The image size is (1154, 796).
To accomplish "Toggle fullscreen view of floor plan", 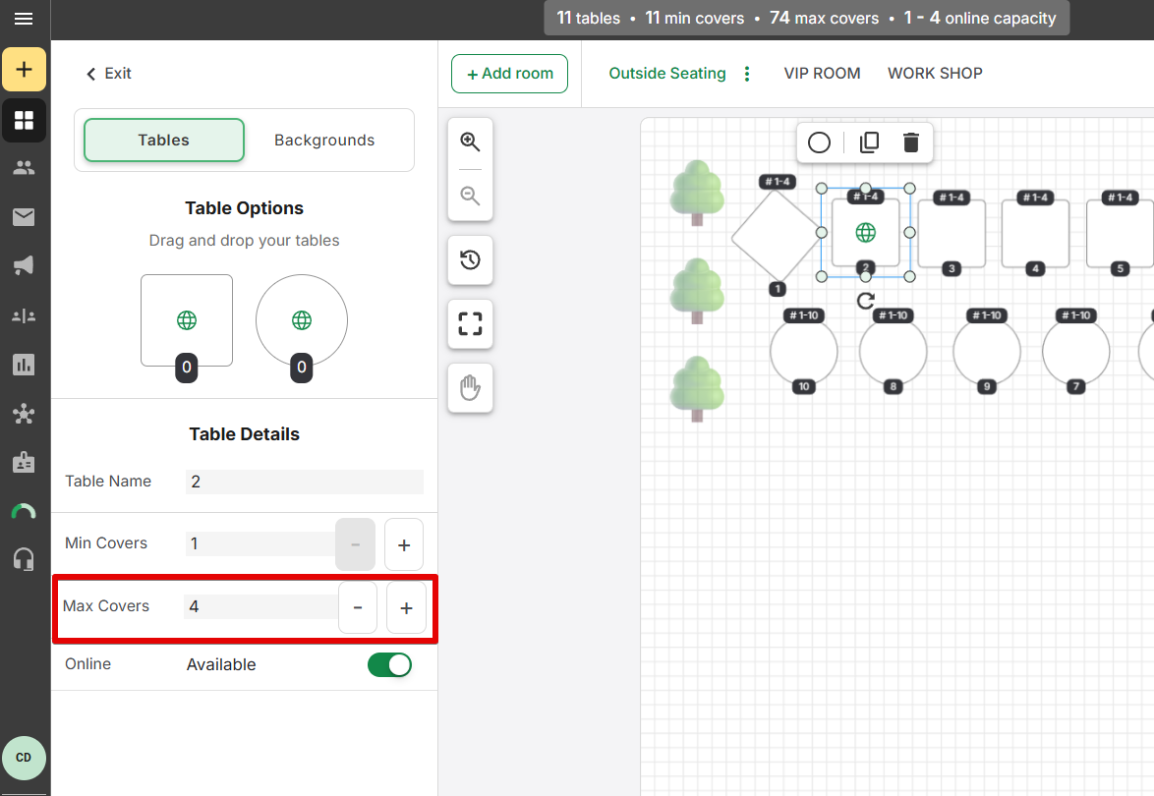I will (470, 324).
